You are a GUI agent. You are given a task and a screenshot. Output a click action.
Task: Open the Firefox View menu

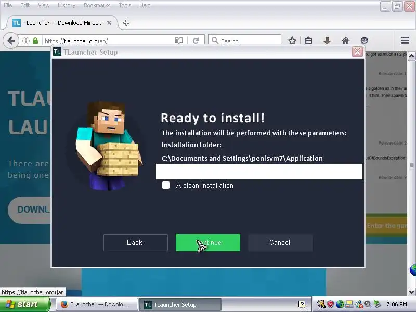pos(44,5)
